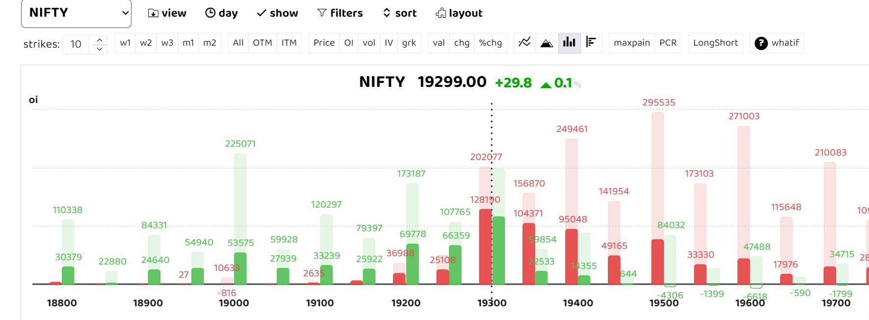869x320 pixels.
Task: Click the strikes count input field
Action: click(x=76, y=44)
